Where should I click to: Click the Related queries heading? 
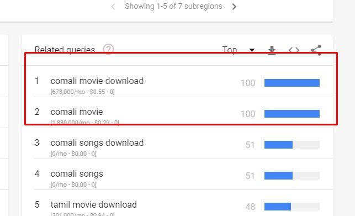click(x=65, y=50)
